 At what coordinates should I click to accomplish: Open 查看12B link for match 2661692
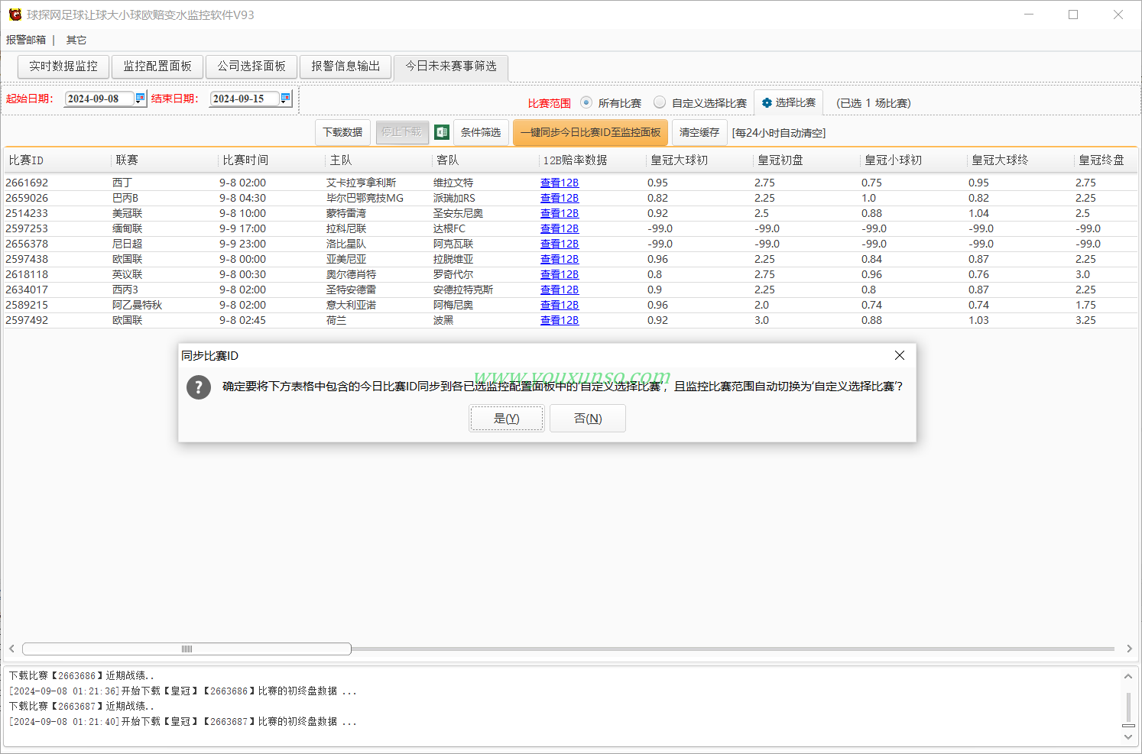point(560,183)
